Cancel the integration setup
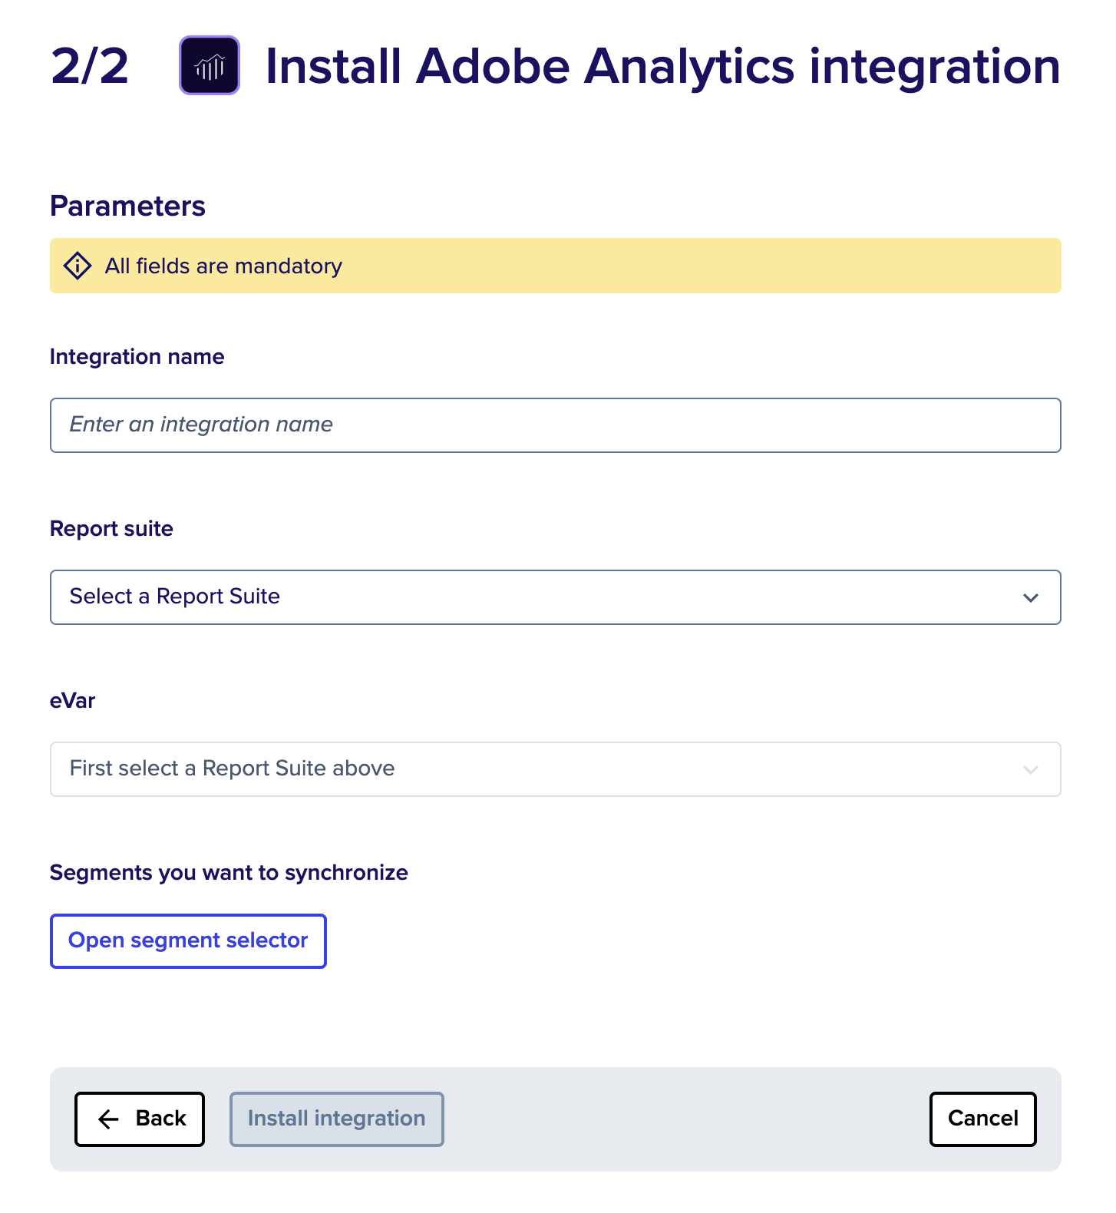 [x=983, y=1119]
